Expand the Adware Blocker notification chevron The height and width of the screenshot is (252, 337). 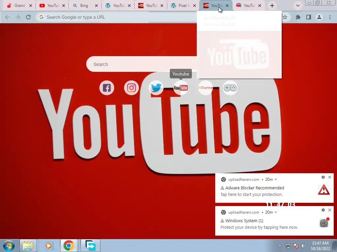pyautogui.click(x=276, y=179)
